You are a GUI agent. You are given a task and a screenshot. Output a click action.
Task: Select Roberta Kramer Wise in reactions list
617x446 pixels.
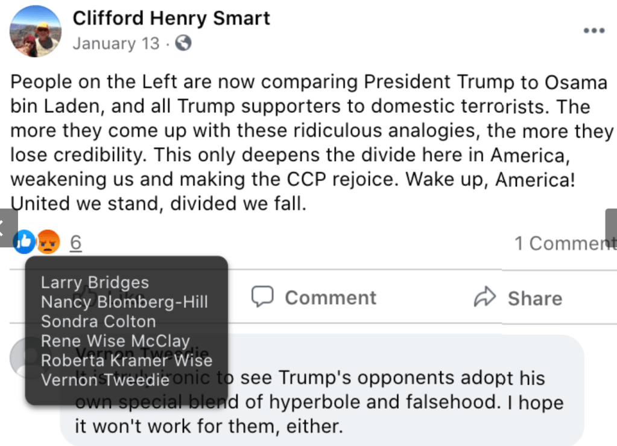point(127,360)
